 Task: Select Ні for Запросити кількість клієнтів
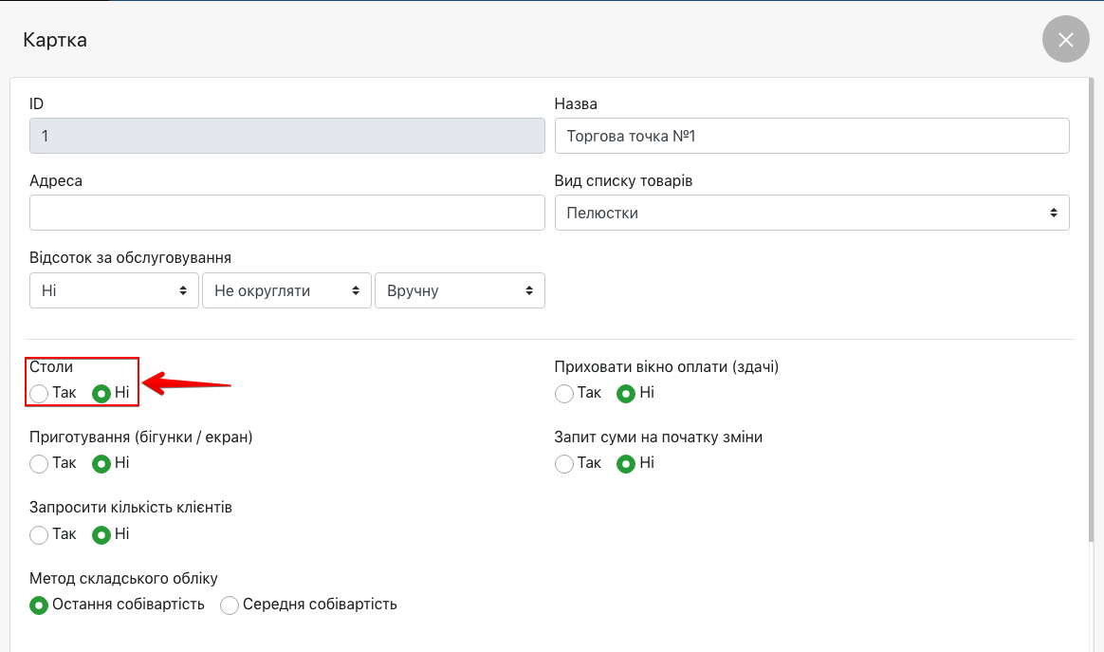[101, 534]
